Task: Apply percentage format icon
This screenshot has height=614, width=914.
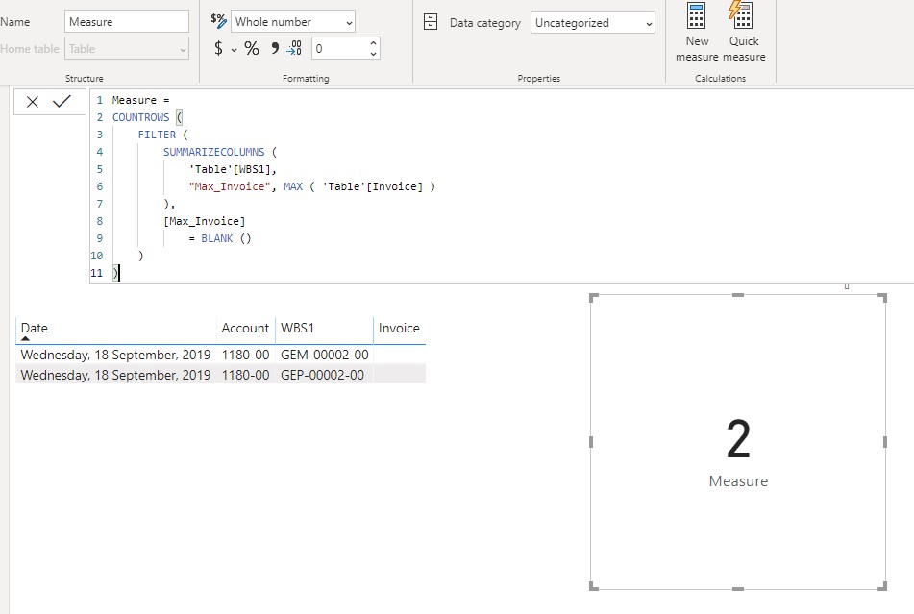Action: tap(252, 48)
